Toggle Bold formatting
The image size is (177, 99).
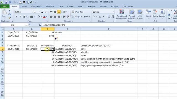point(17,17)
